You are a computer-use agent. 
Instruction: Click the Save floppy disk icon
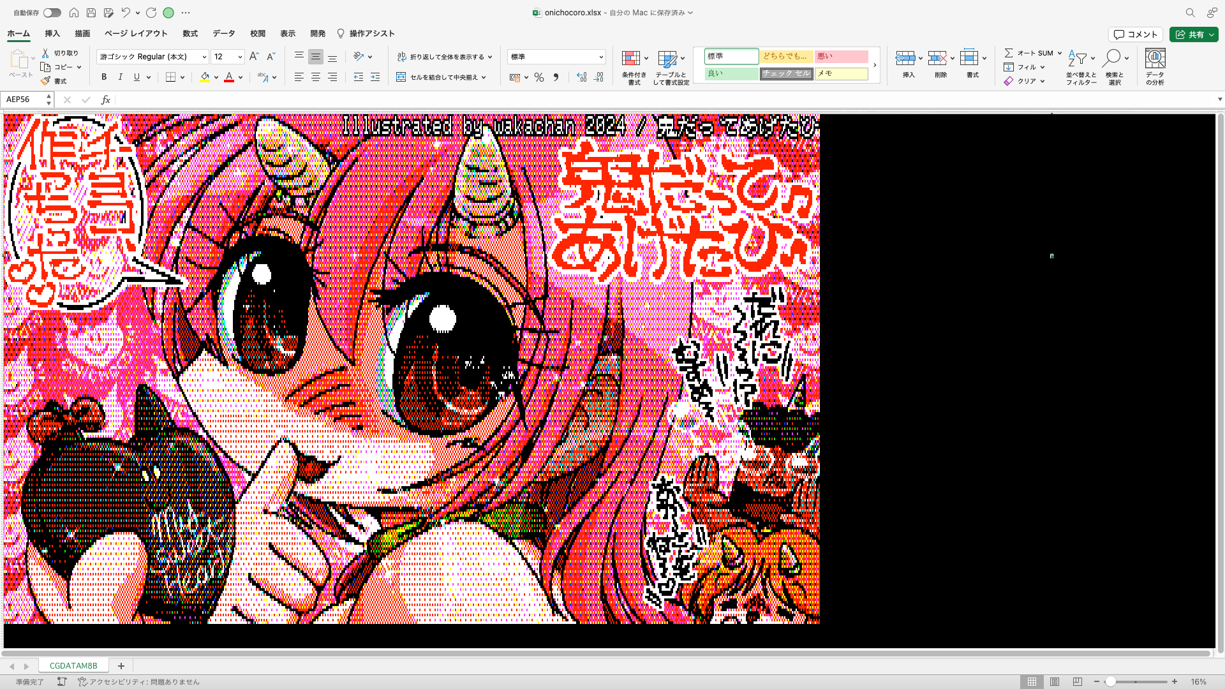point(91,13)
